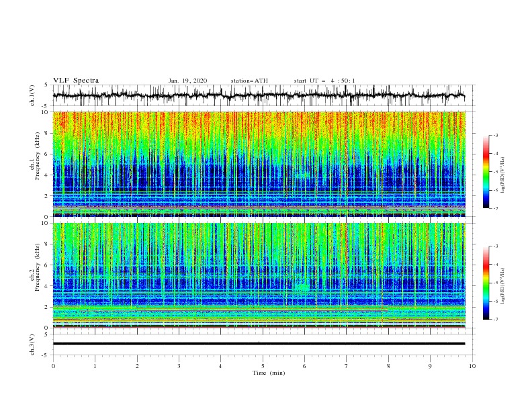Click the "4" kHz tick of ch.1 spectrogram

pos(47,175)
